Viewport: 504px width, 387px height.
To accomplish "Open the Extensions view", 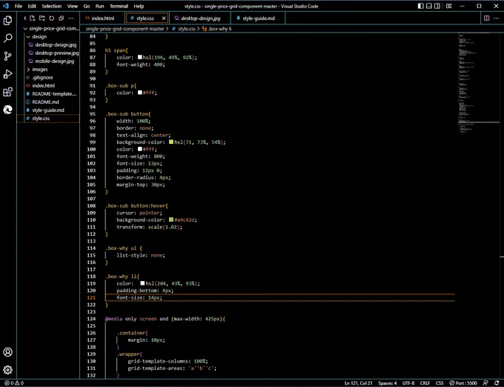I will click(x=7, y=92).
